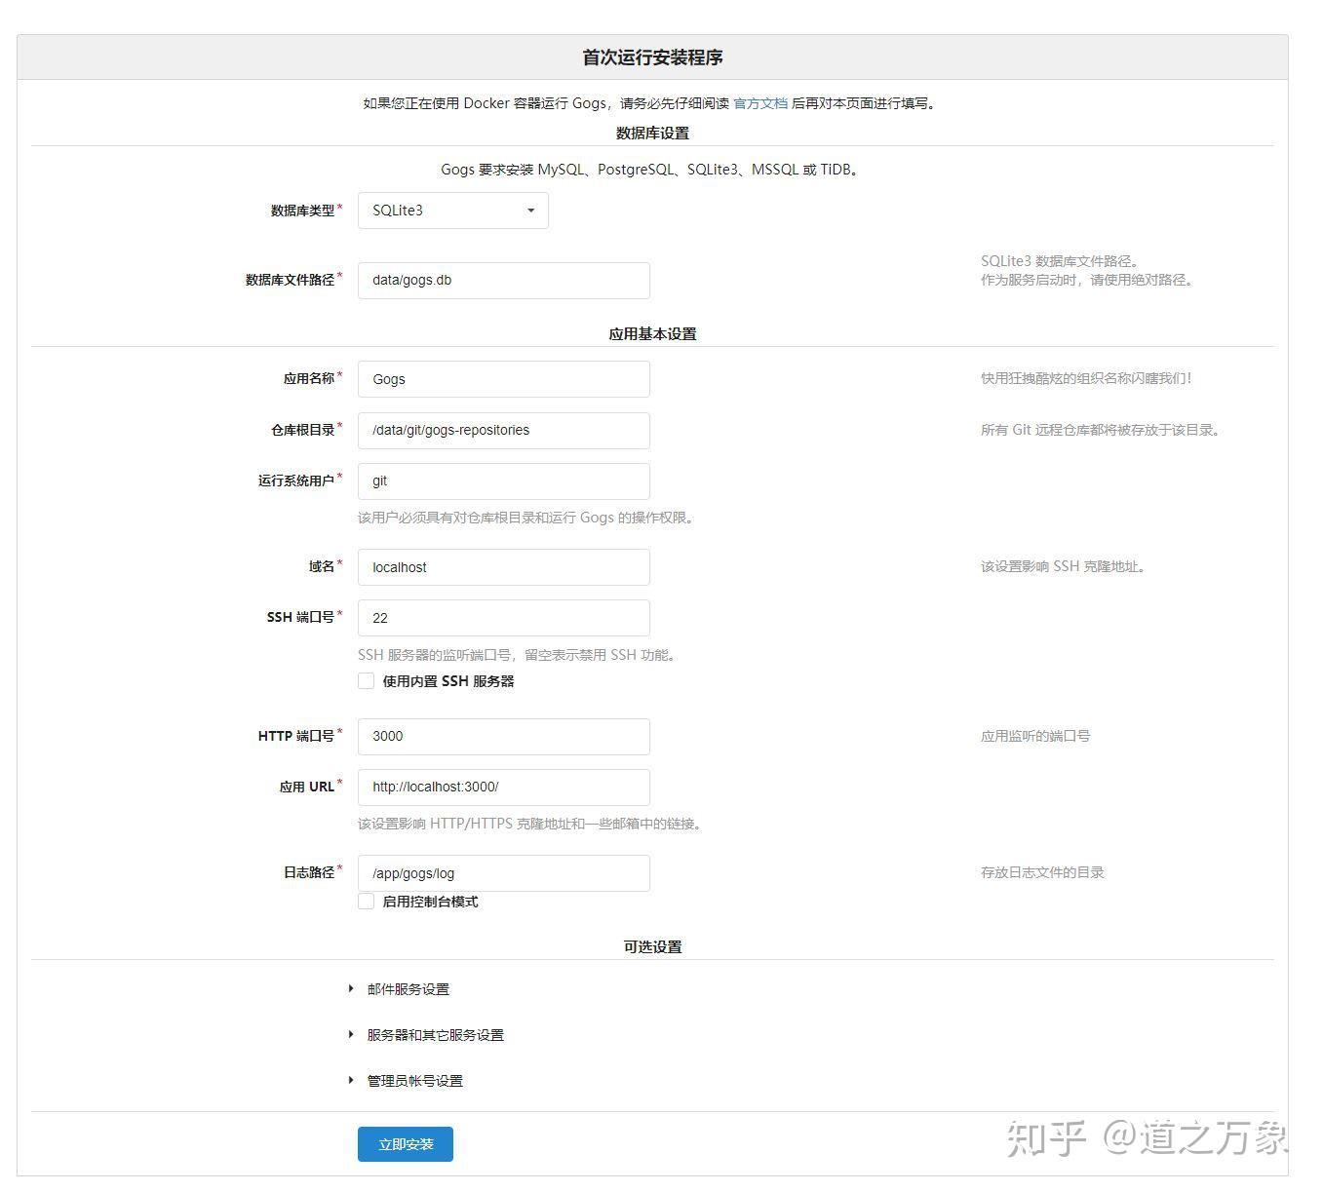Click the label '数据库类型'
This screenshot has height=1192, width=1323.
(x=302, y=211)
